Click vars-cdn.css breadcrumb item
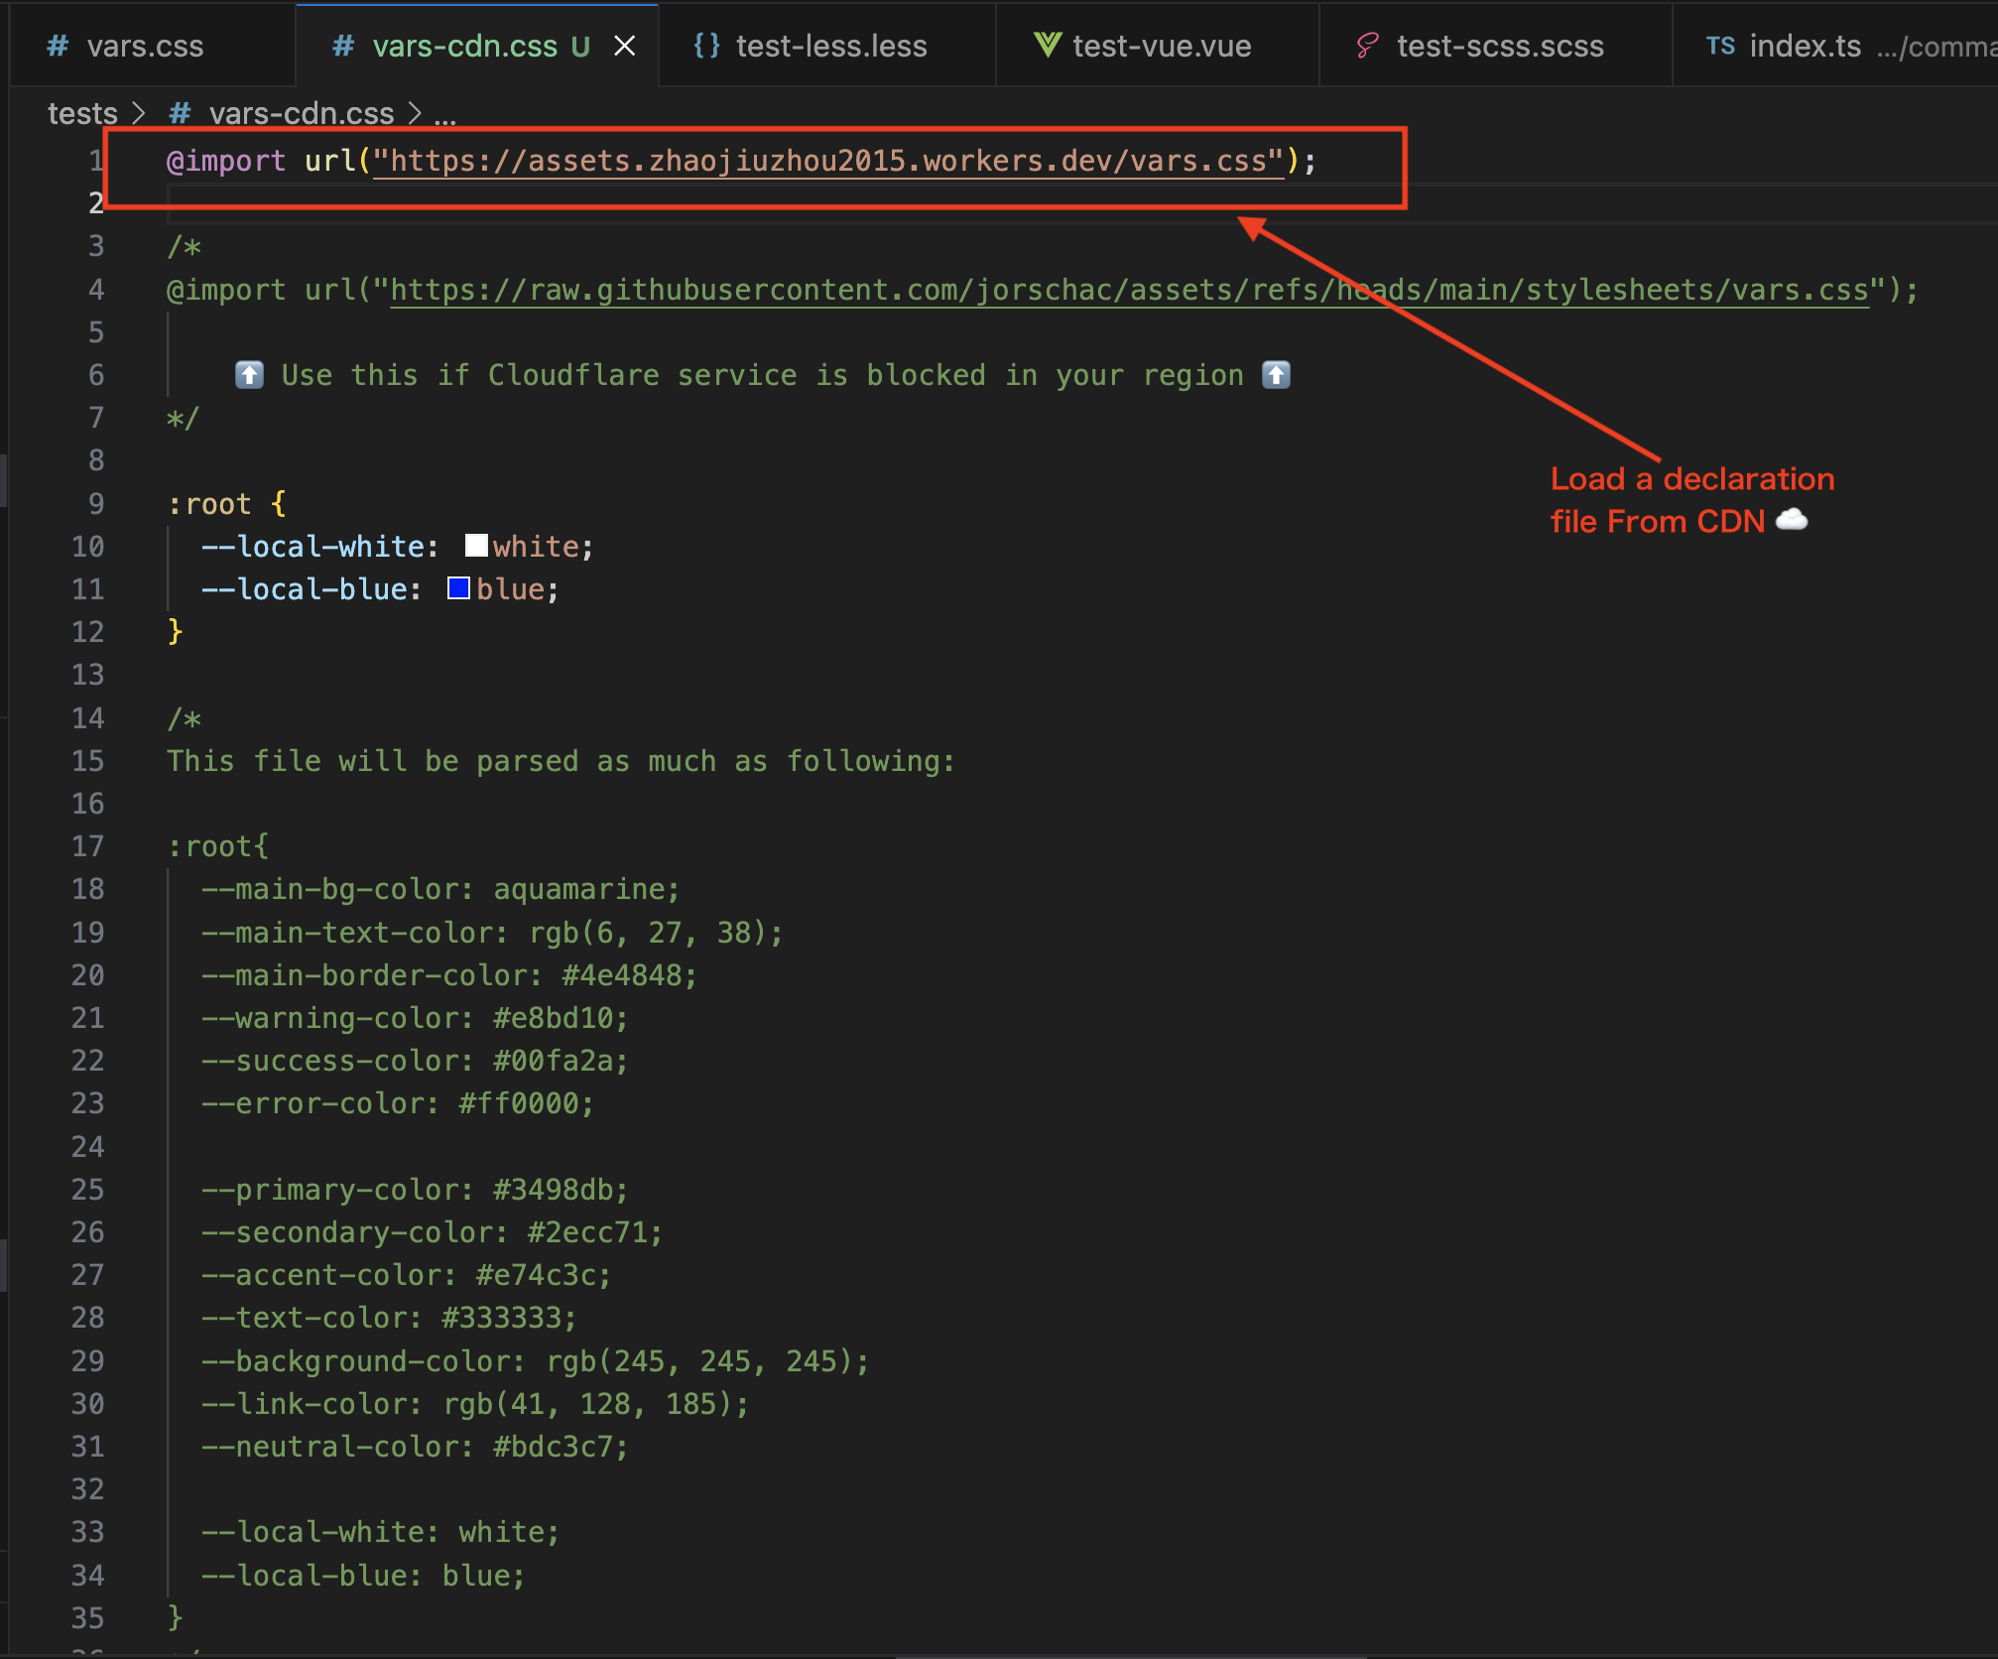The width and height of the screenshot is (1998, 1659). (301, 114)
